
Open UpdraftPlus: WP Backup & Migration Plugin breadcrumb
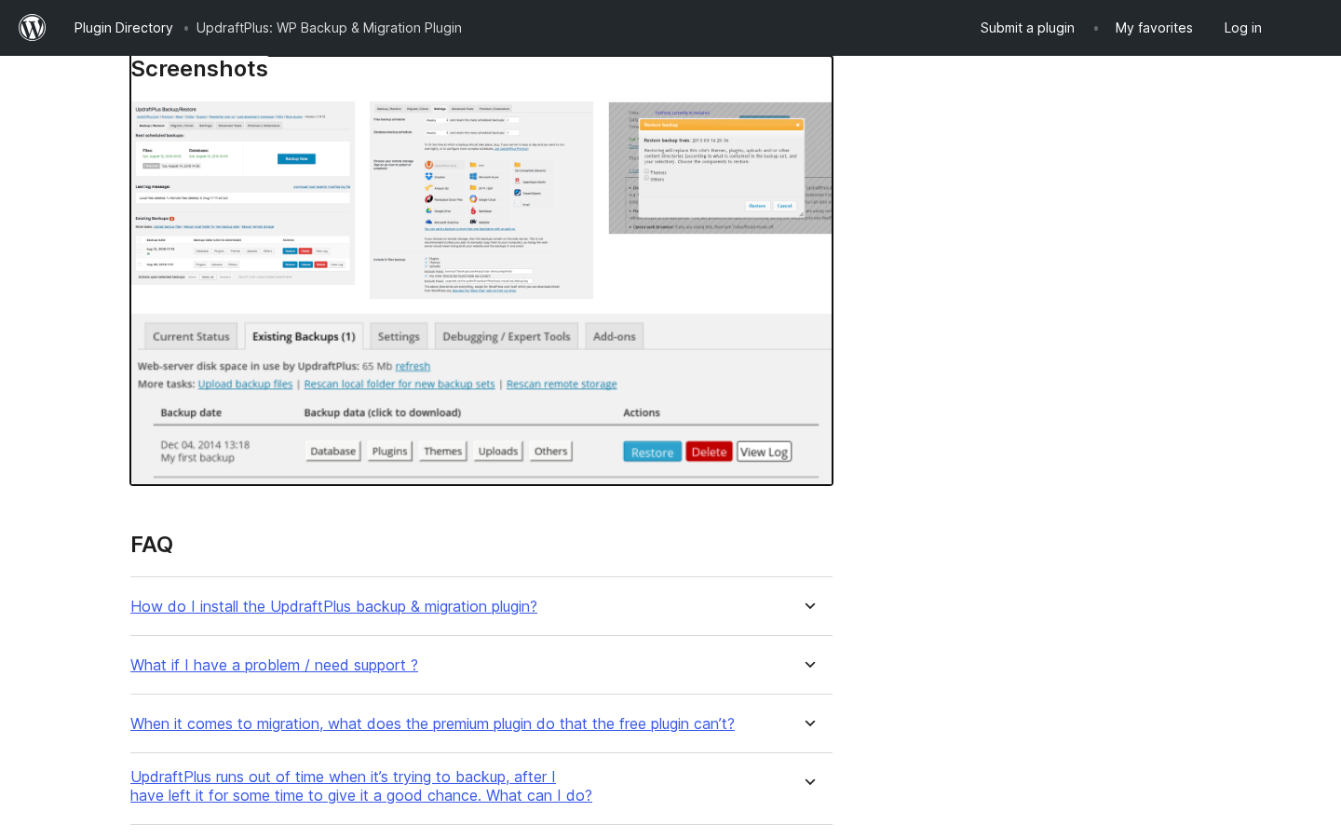(329, 28)
